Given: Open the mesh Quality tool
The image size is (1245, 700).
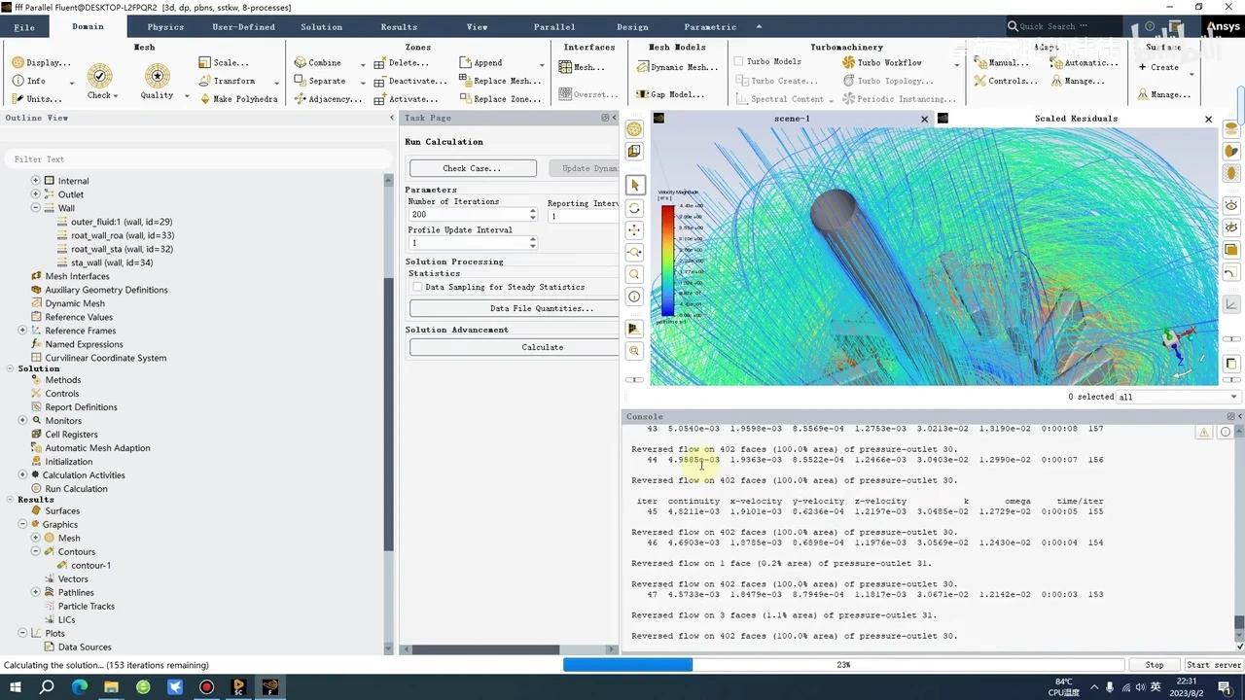Looking at the screenshot, I should point(157,77).
